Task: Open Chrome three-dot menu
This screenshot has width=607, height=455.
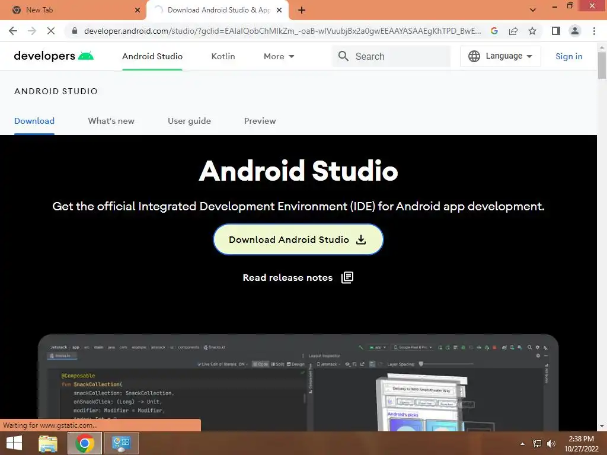Action: [594, 31]
